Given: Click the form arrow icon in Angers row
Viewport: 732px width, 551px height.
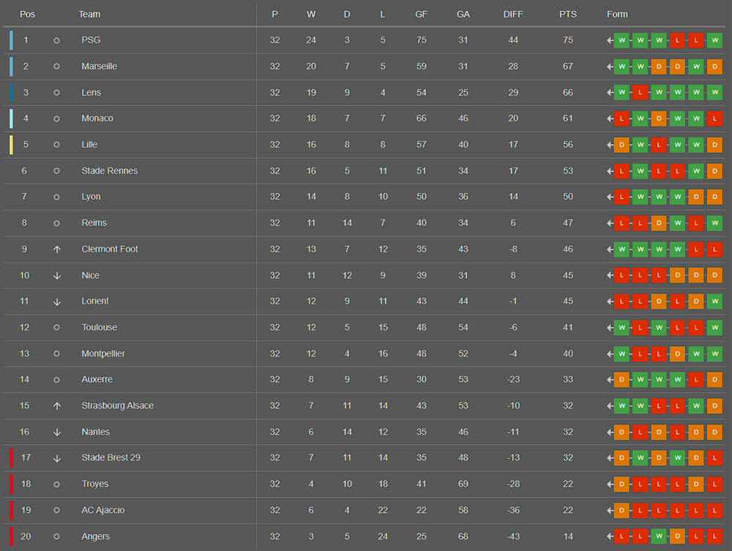Looking at the screenshot, I should point(610,536).
